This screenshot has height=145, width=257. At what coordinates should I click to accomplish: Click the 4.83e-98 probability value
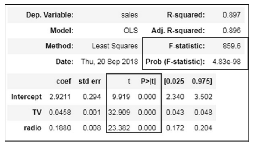click(227, 61)
